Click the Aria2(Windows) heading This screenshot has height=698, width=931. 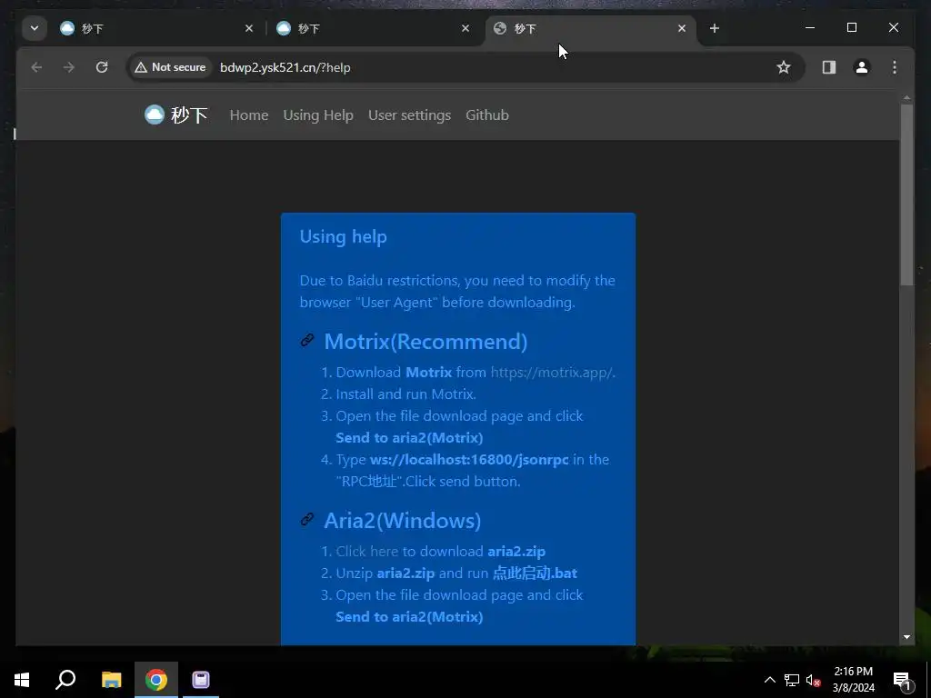coord(403,521)
